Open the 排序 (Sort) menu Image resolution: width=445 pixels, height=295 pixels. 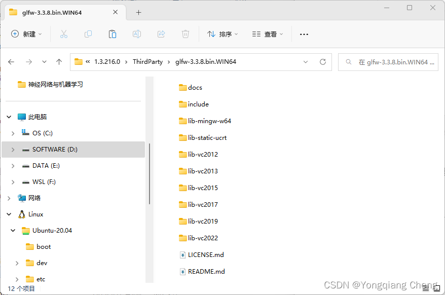223,34
